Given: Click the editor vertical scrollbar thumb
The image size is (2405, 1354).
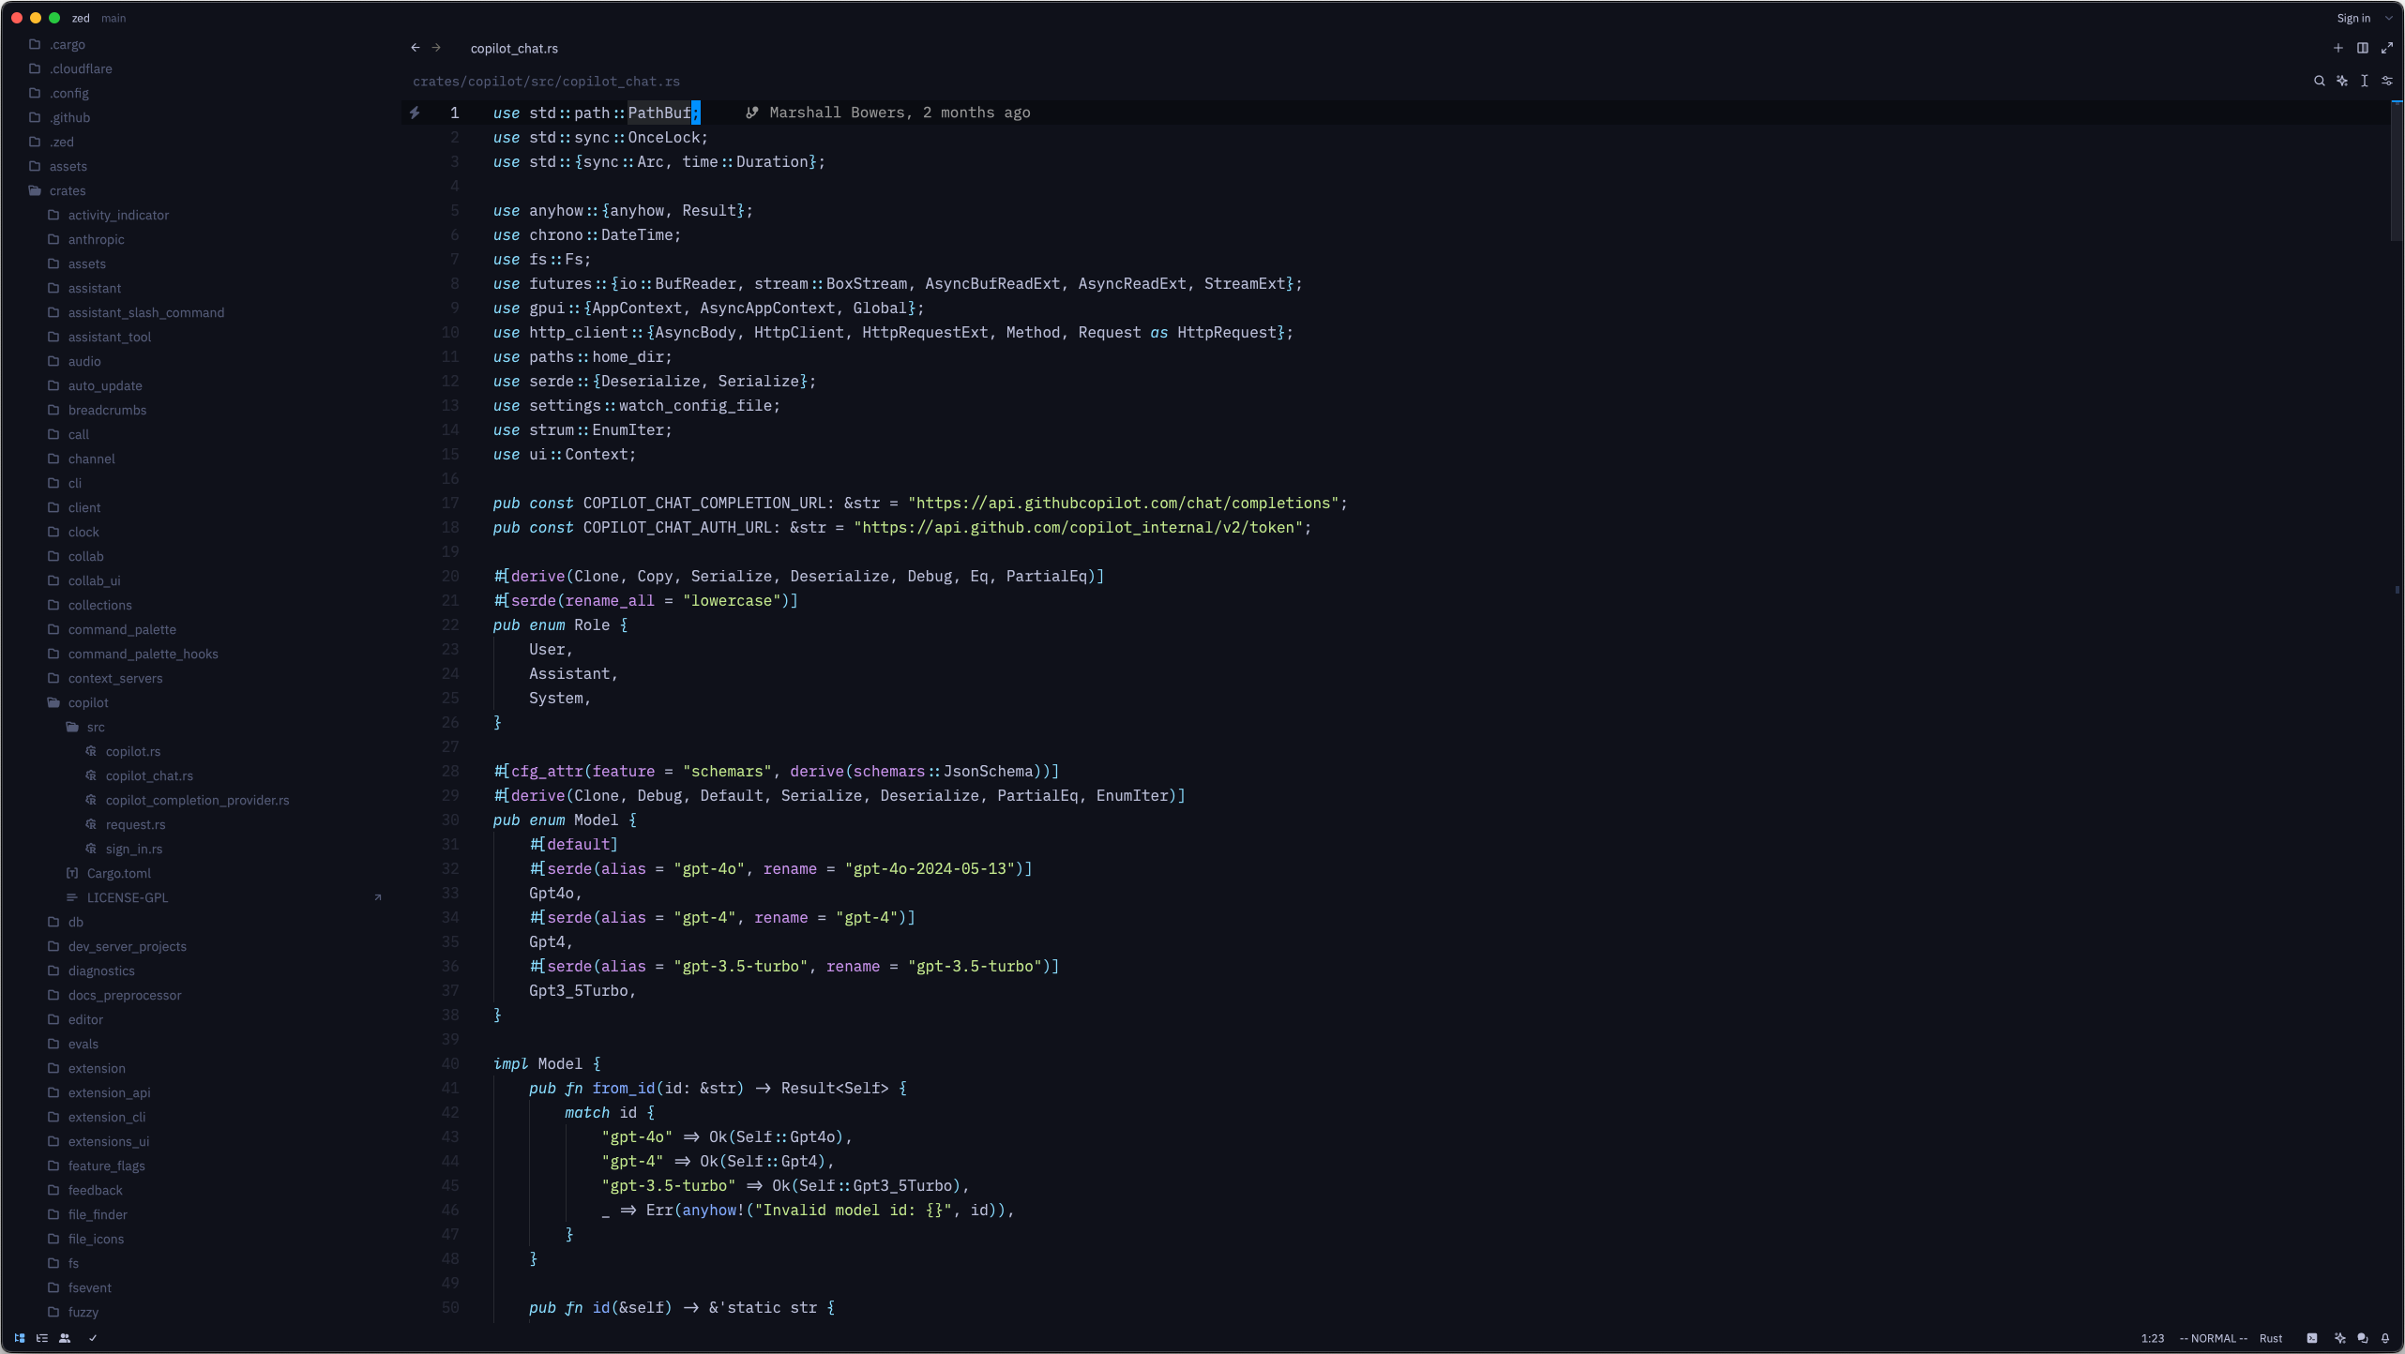Looking at the screenshot, I should coord(2397,169).
